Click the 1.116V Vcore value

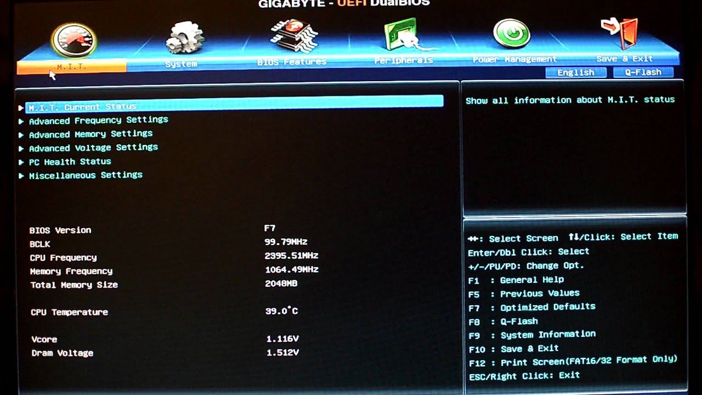tap(282, 338)
